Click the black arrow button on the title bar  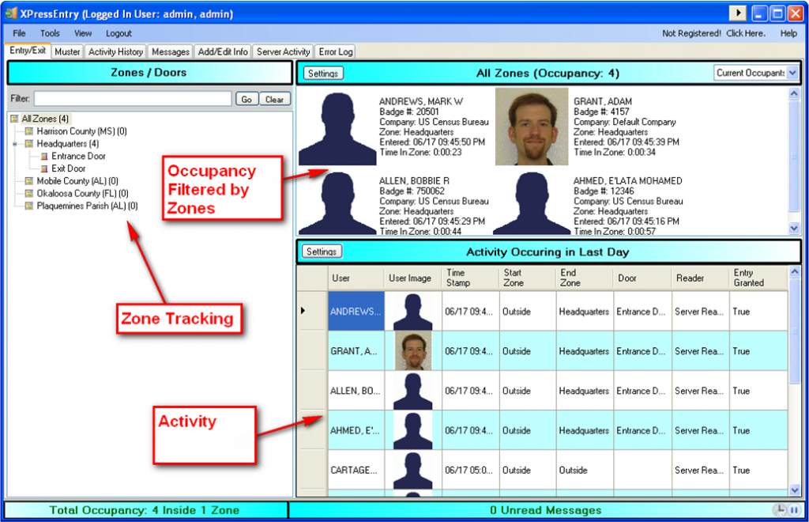pyautogui.click(x=737, y=13)
